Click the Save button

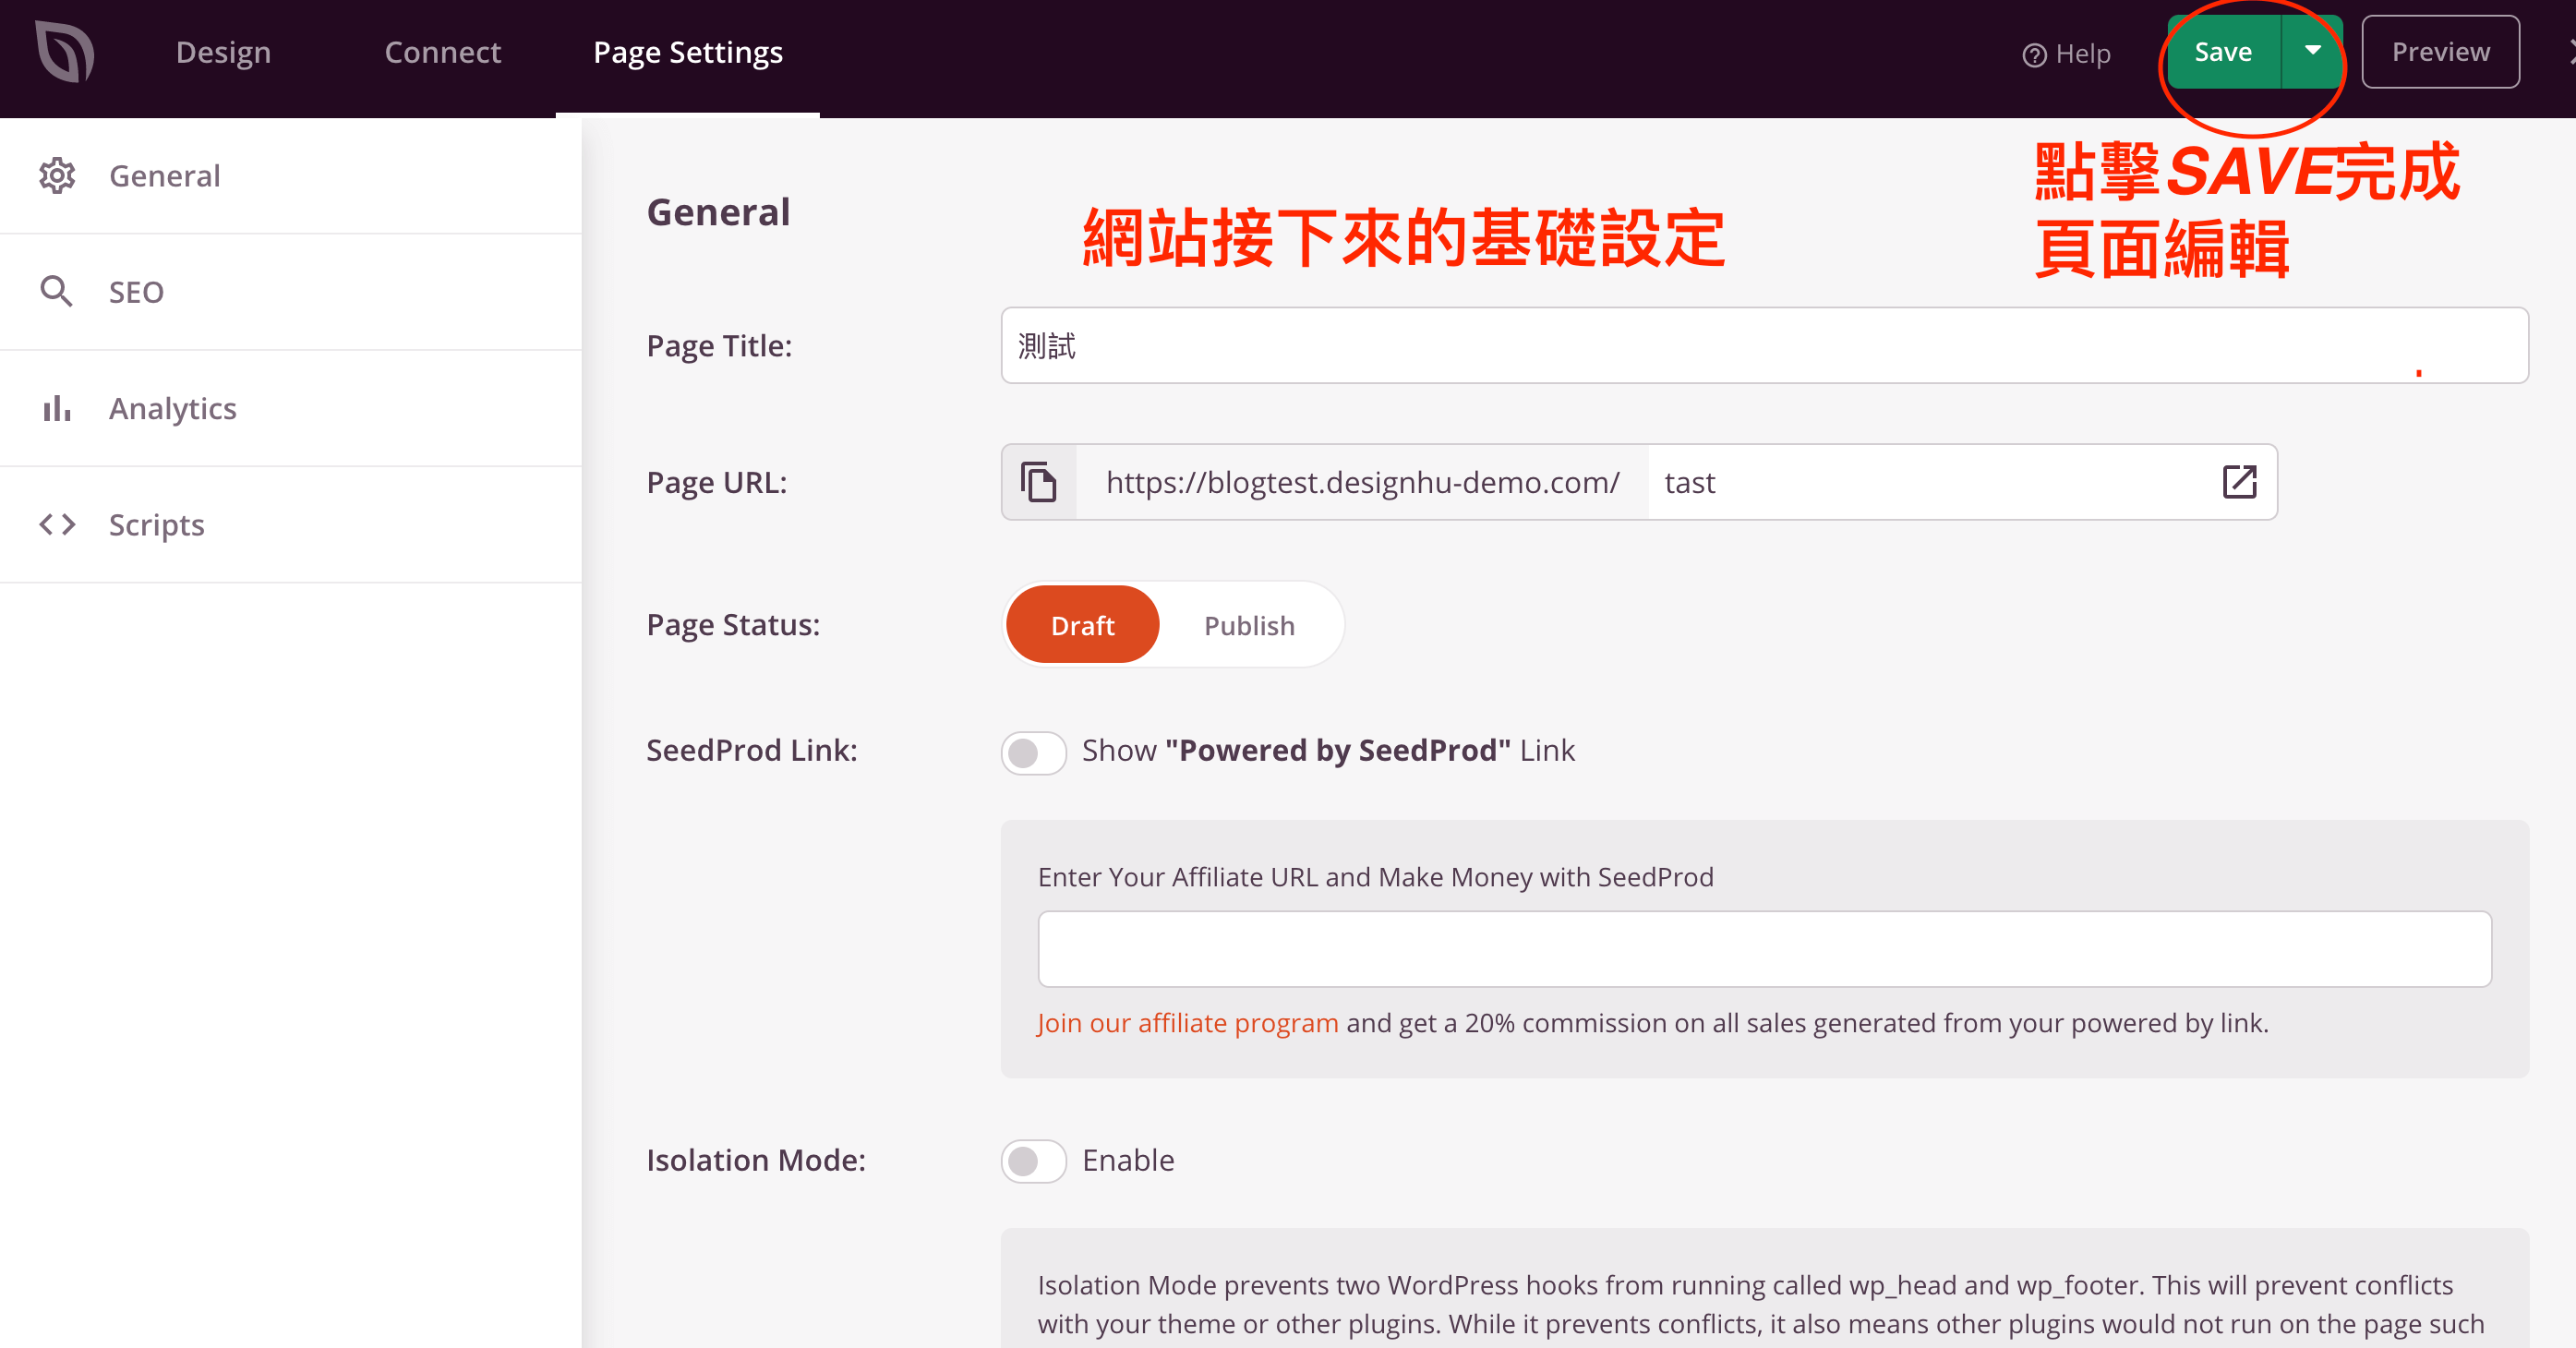(2220, 51)
